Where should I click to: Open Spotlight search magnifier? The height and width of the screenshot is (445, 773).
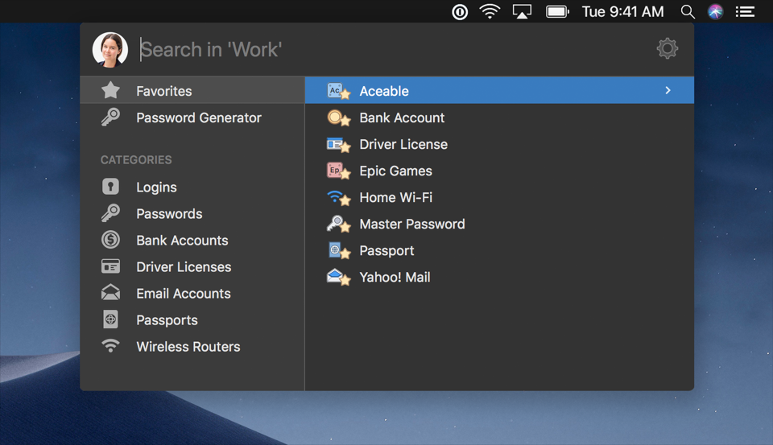[x=688, y=11]
